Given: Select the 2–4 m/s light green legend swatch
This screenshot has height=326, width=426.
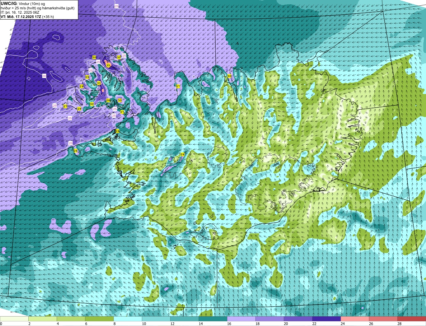Looking at the screenshot, I should coord(43,319).
